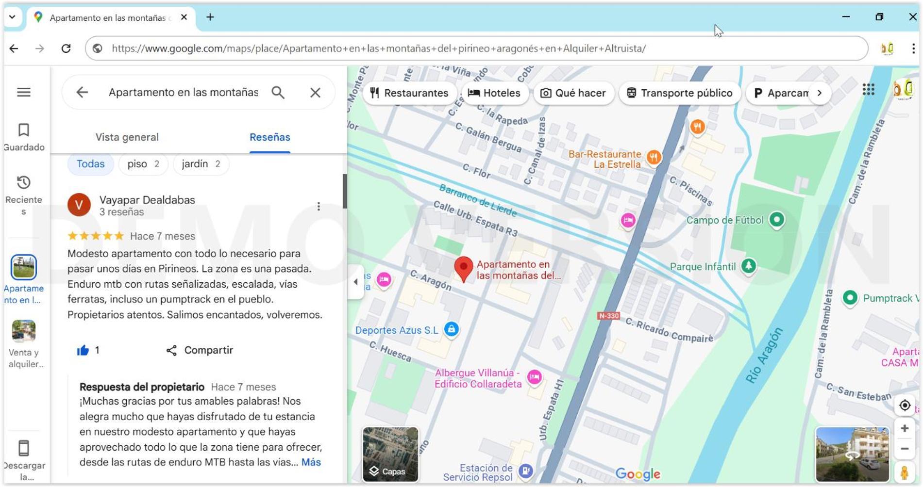
Task: Click the Descargar la app phone icon
Action: (x=24, y=448)
